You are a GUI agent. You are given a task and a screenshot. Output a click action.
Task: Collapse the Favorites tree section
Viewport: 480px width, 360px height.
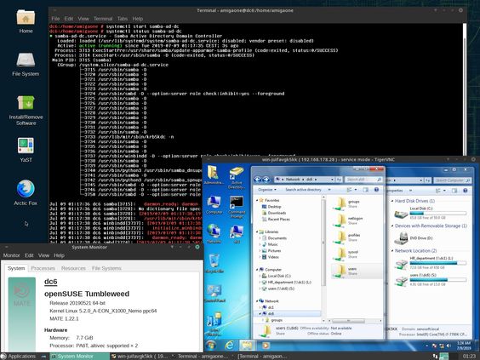(x=257, y=200)
